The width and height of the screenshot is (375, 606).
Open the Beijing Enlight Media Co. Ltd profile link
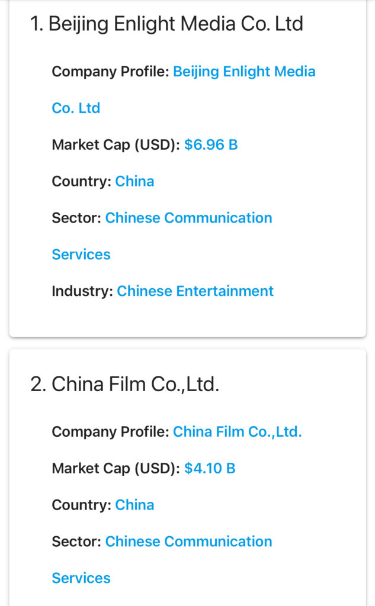[x=243, y=72]
